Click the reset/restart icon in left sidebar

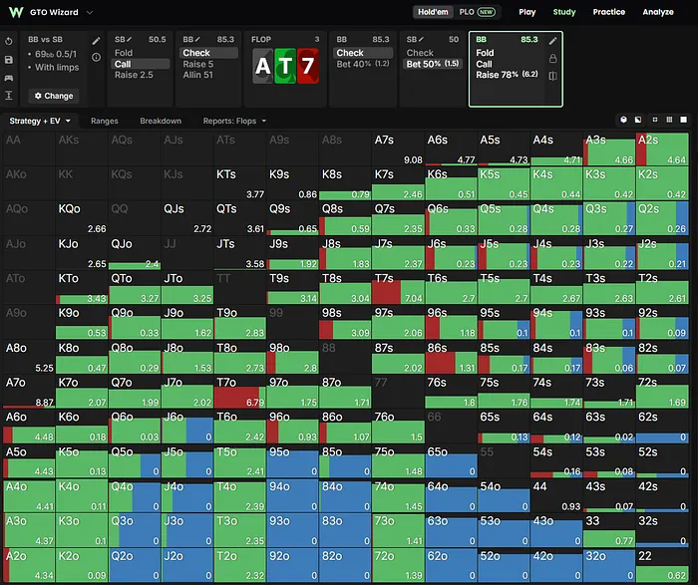point(8,42)
